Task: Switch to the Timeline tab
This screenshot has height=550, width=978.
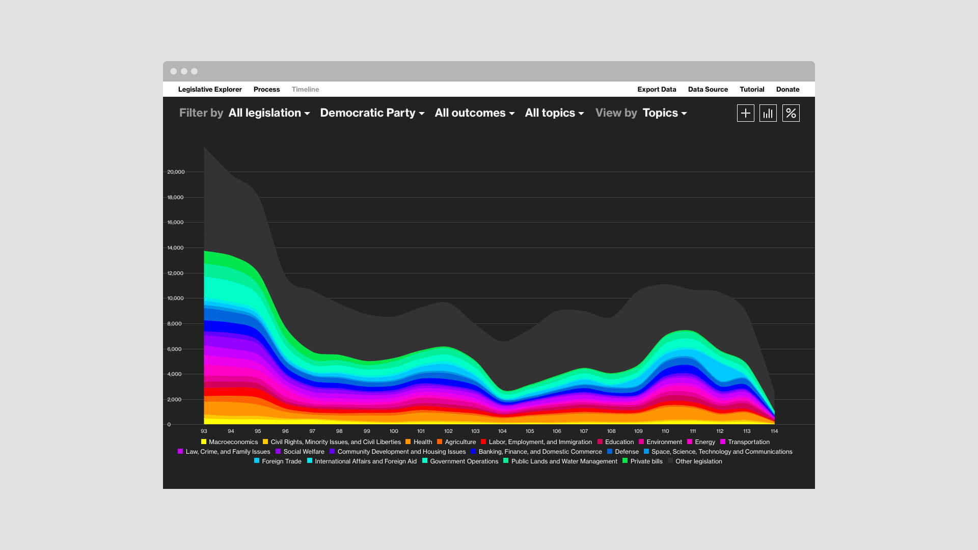Action: 306,89
